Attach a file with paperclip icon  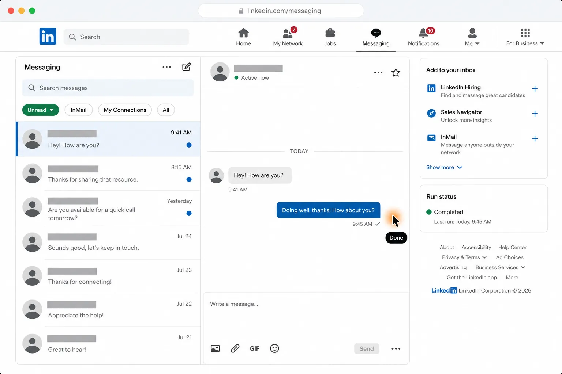point(235,348)
